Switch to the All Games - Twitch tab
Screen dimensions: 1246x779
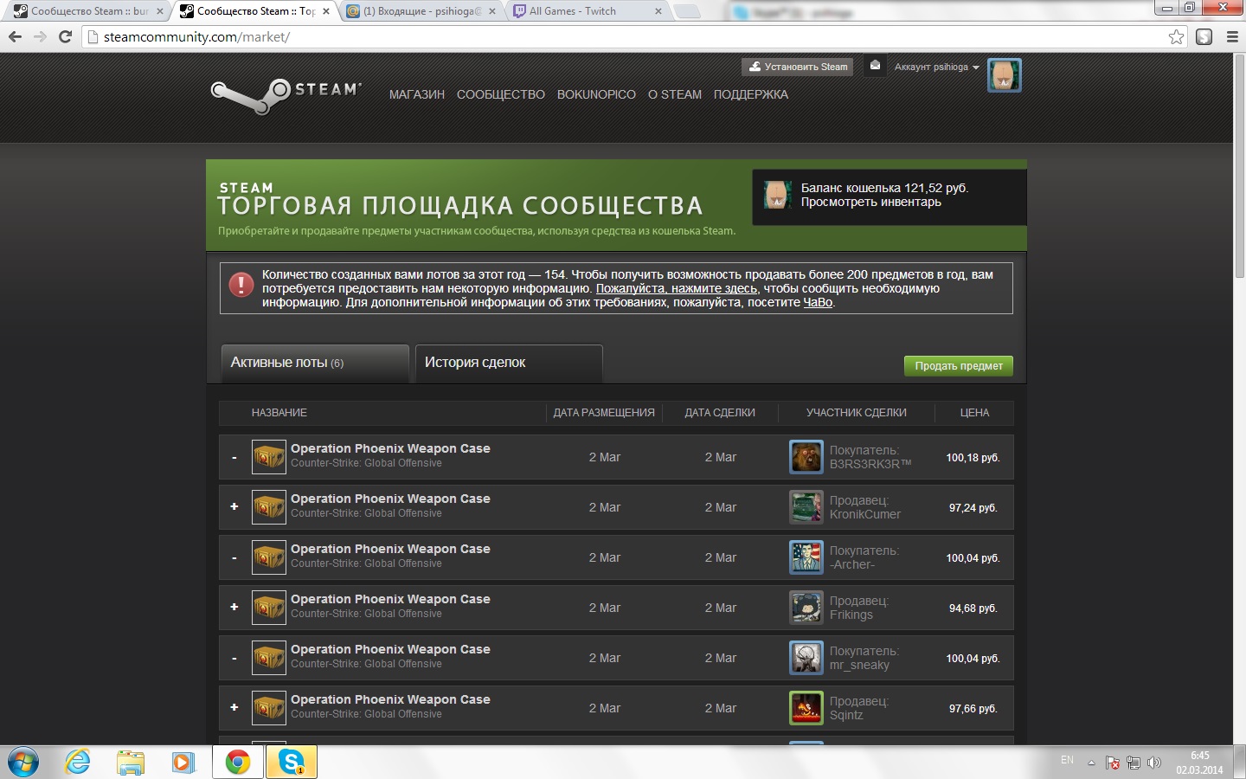pos(588,11)
